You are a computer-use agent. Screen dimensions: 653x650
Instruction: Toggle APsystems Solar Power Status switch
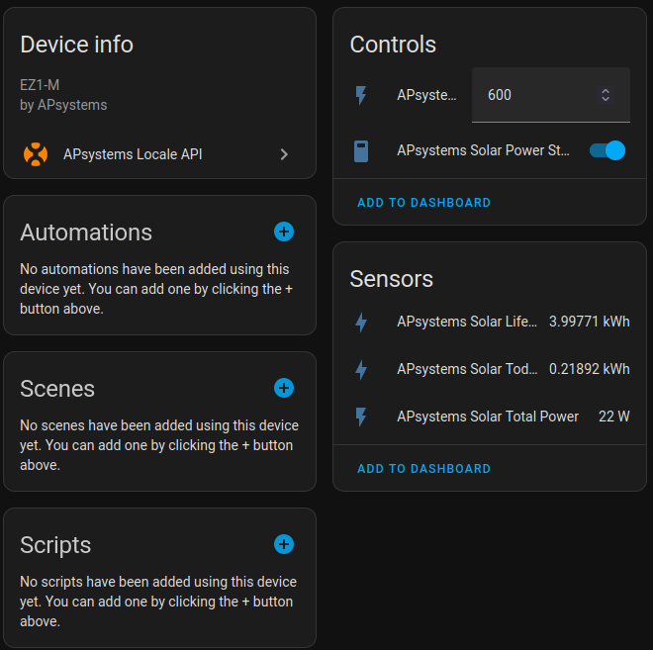[x=607, y=150]
